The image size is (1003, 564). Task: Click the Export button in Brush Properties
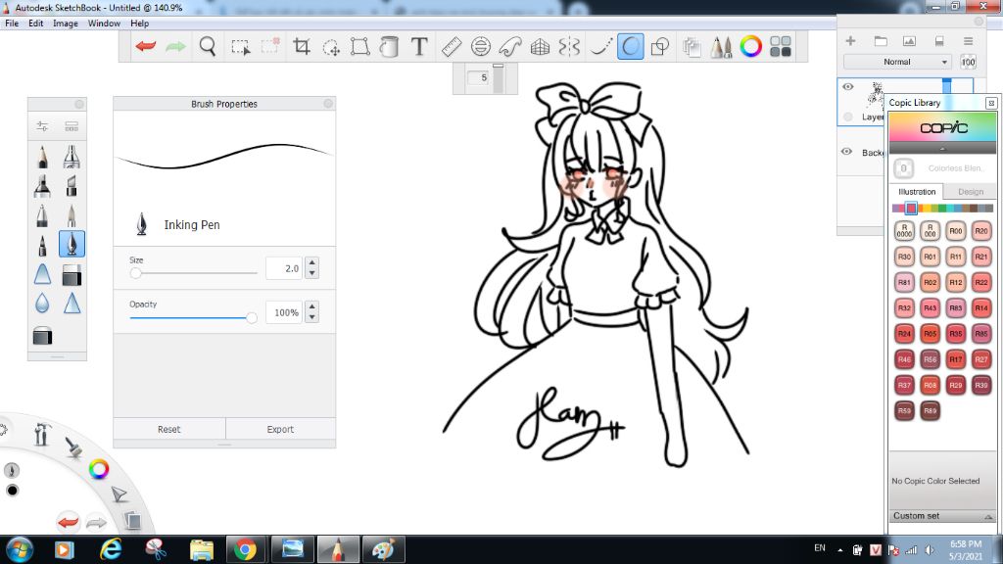pos(280,429)
